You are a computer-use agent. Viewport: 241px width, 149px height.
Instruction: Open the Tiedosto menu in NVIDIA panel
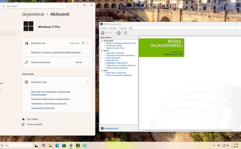(104, 28)
